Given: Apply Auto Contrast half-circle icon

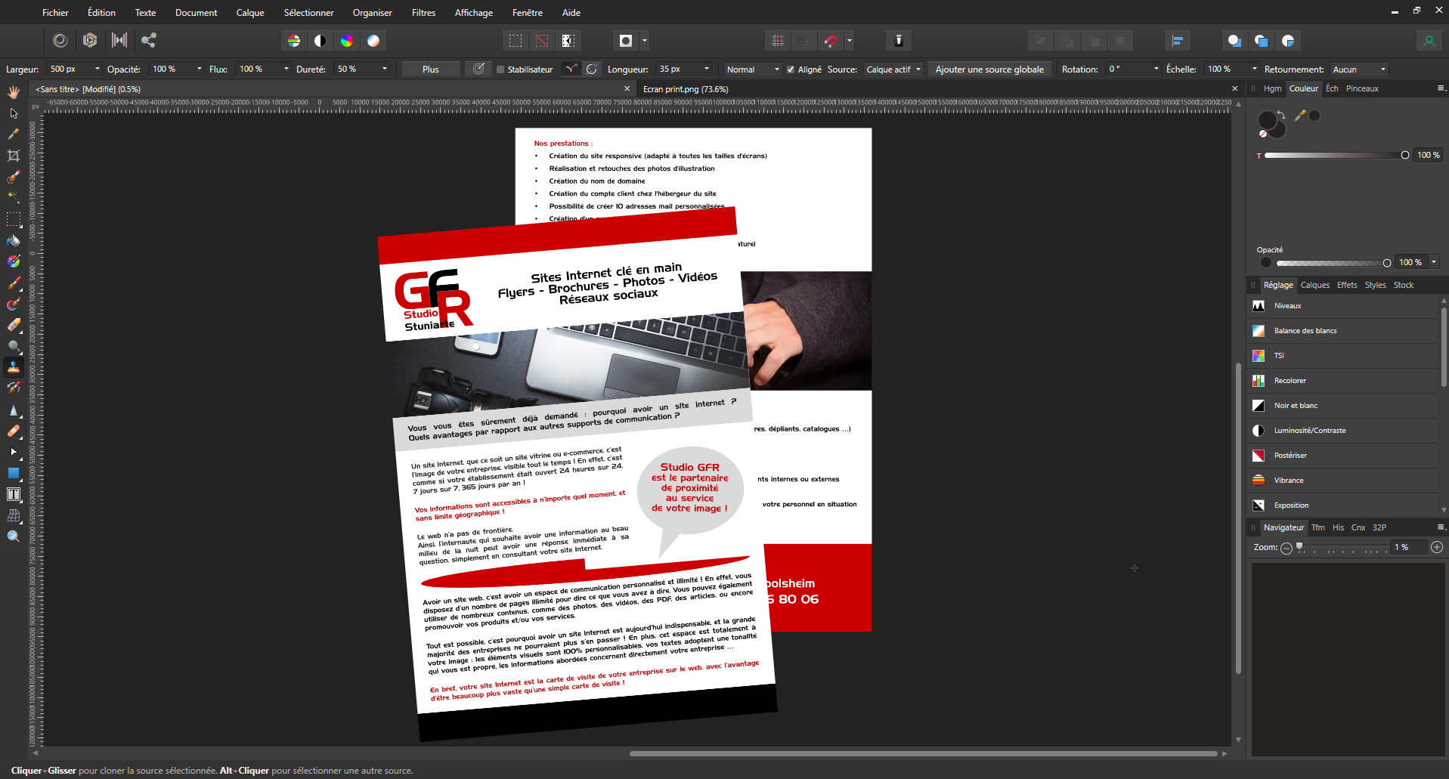Looking at the screenshot, I should [320, 41].
